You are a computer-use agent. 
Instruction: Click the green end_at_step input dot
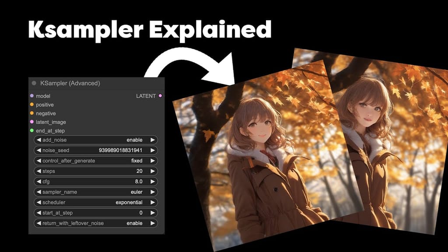coord(31,131)
